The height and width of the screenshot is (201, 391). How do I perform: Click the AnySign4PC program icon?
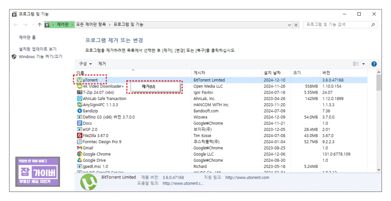point(79,105)
